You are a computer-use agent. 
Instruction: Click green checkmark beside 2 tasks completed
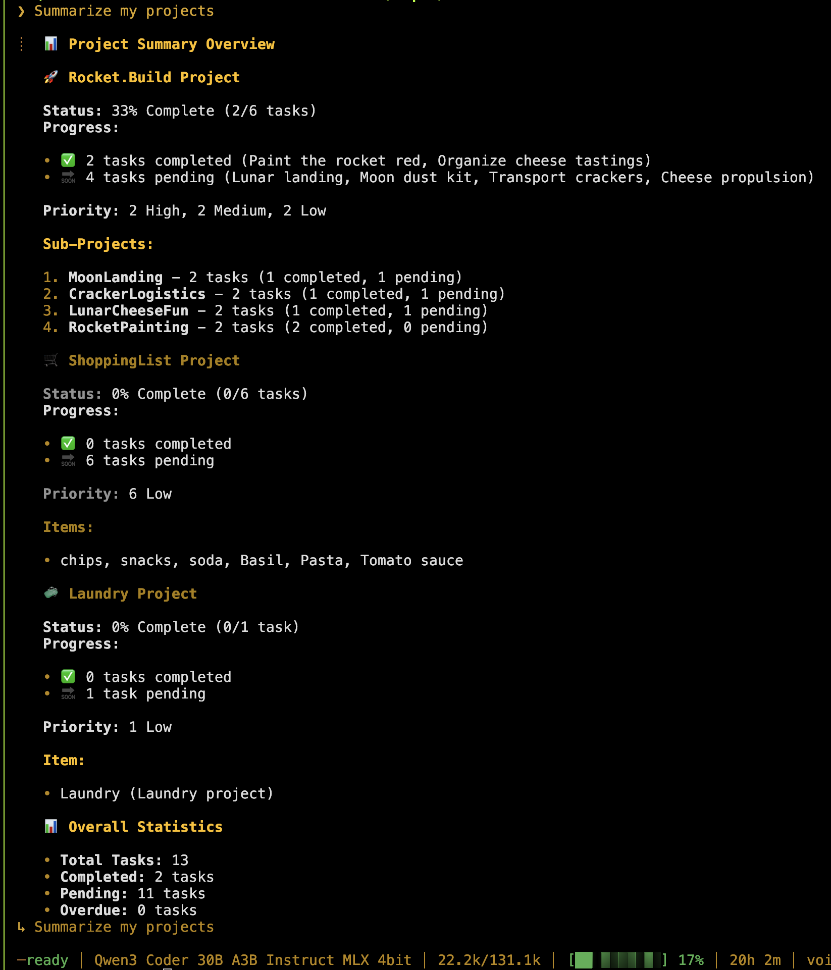[x=68, y=160]
